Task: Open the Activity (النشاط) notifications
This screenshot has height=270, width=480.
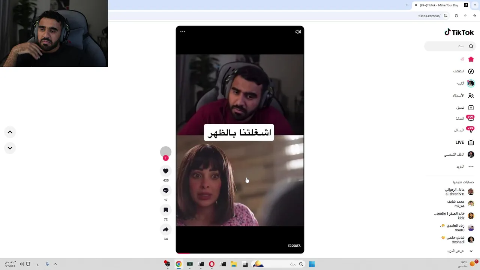Action: [x=465, y=118]
